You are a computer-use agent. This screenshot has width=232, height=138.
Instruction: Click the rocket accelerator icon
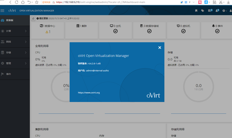(x=182, y=2)
